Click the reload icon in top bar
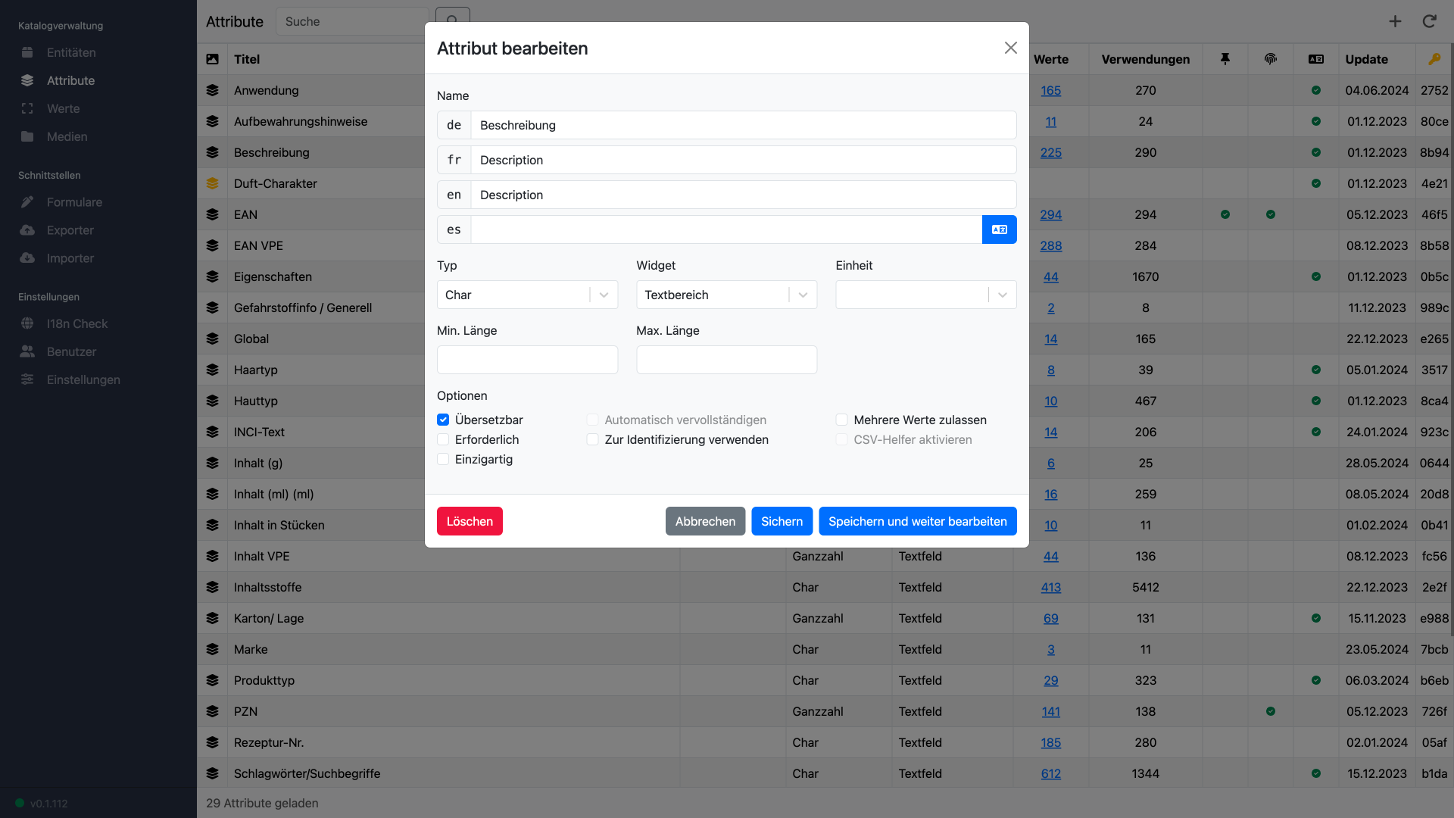Screen dimensions: 1454x818 point(1429,21)
